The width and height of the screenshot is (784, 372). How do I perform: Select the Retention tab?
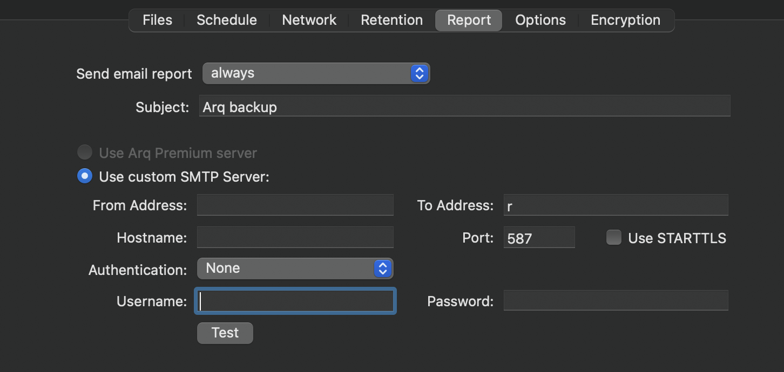[x=391, y=20]
